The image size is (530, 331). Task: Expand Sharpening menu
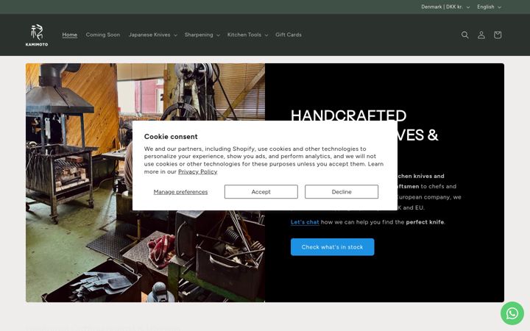point(202,35)
